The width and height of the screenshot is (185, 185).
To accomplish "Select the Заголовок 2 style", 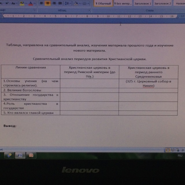I will [x=162, y=3].
